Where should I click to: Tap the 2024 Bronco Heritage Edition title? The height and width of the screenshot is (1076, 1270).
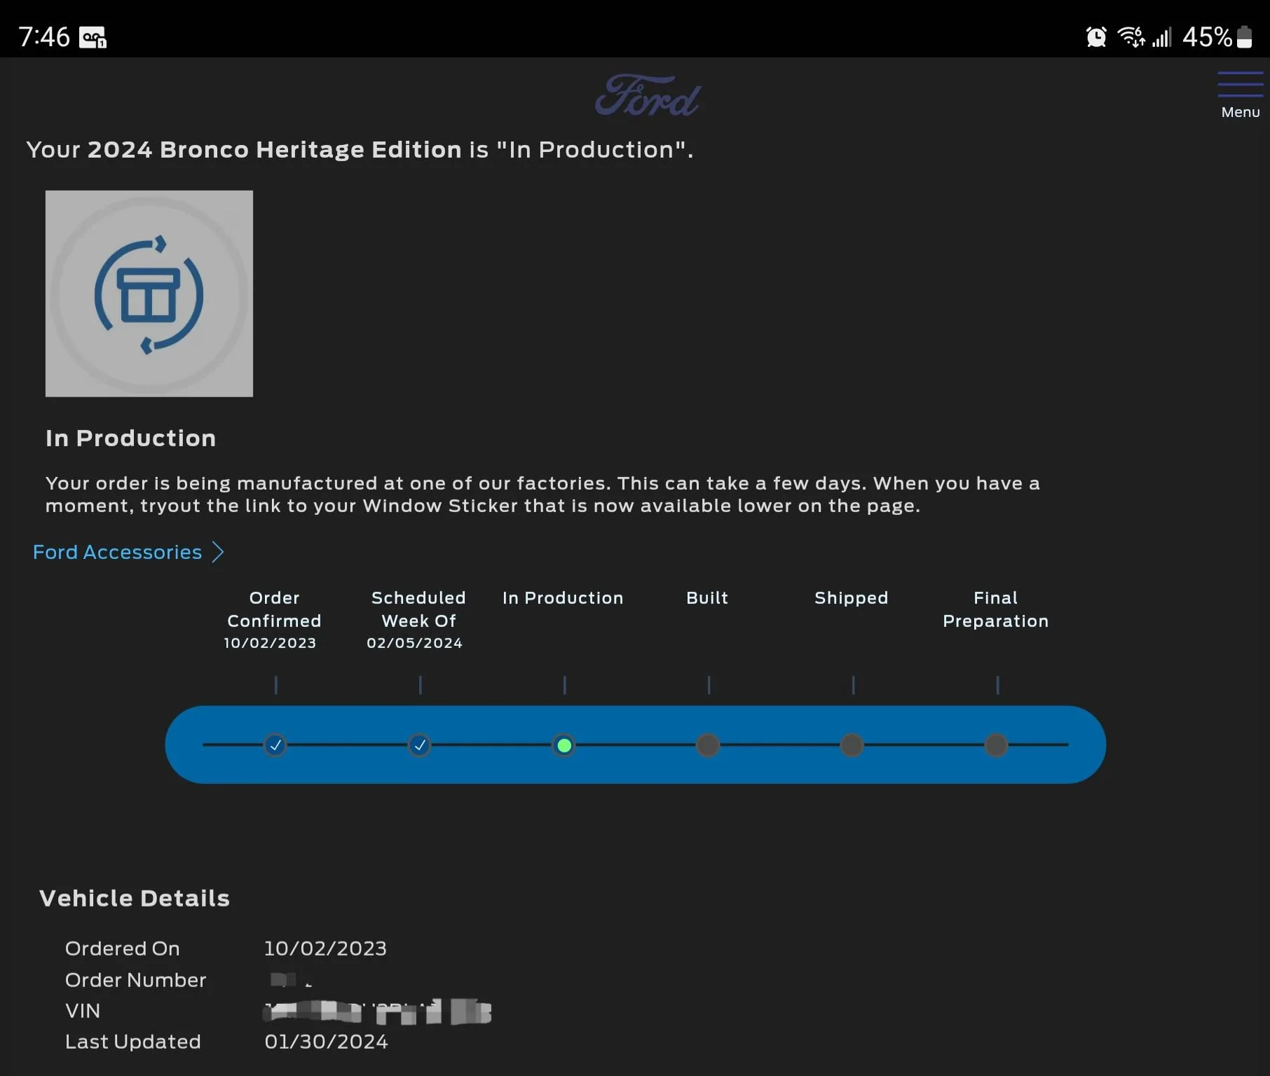tap(275, 150)
